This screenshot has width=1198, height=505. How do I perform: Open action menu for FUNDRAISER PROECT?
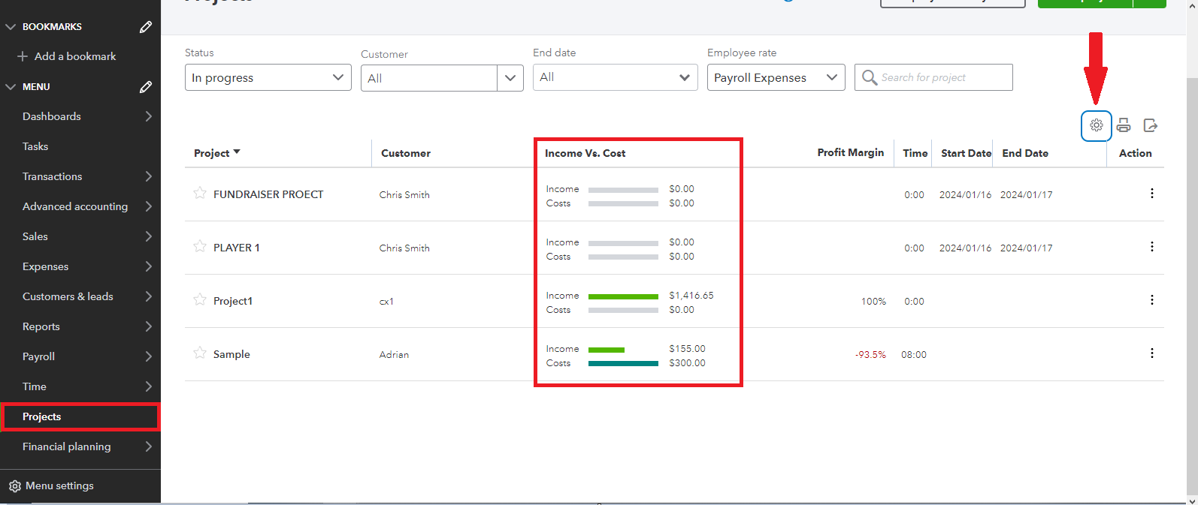1151,194
